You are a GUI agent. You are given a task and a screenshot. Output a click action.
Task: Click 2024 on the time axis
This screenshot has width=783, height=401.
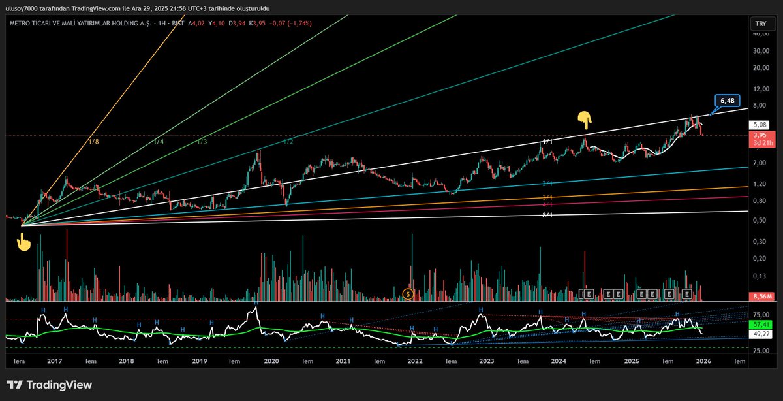[x=559, y=361]
